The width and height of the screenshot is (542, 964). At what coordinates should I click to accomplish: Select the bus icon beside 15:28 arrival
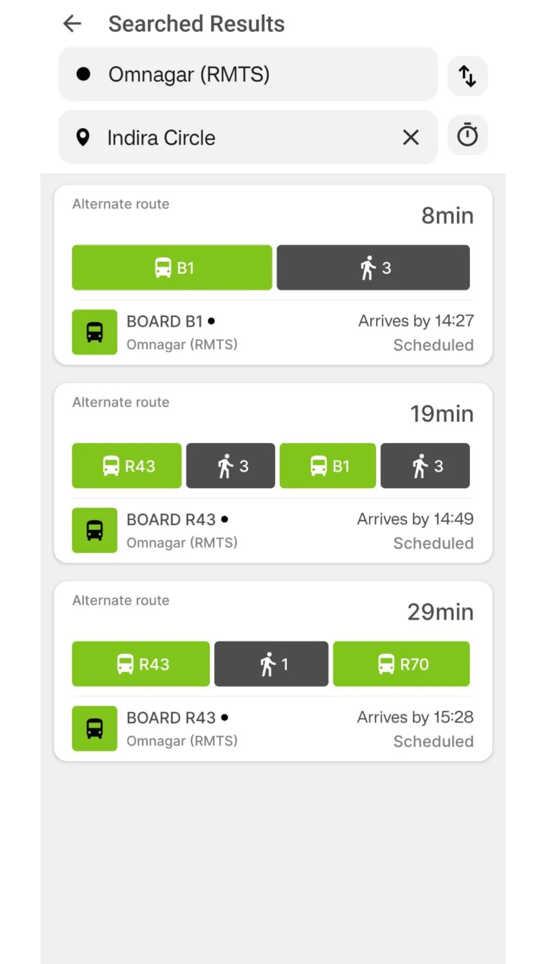[x=94, y=729]
